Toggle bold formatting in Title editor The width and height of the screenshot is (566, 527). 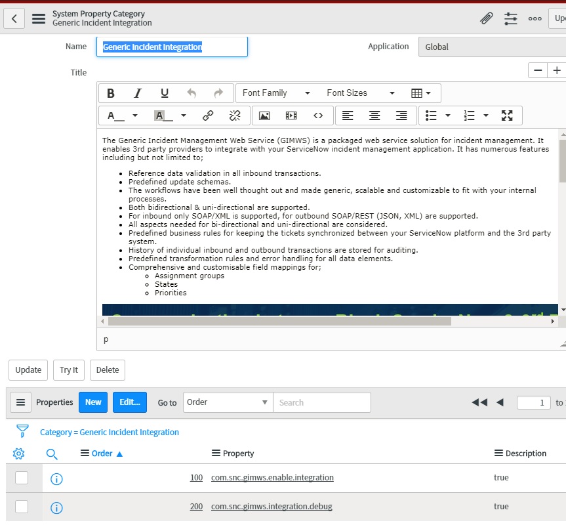(111, 93)
